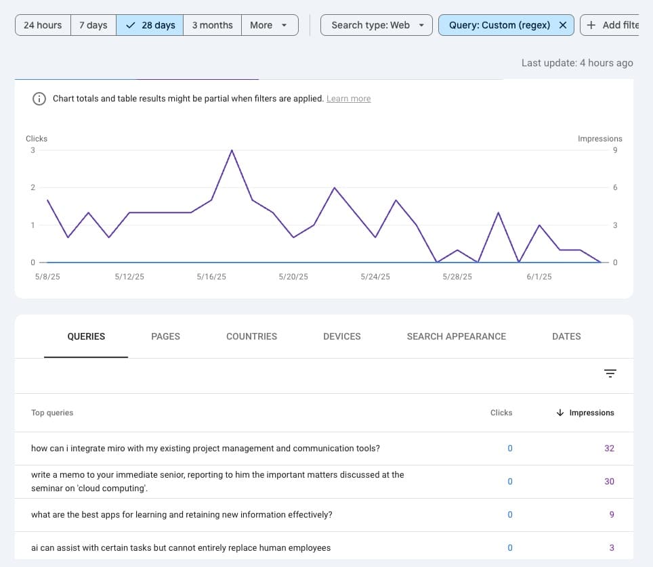
Task: Switch to the PAGES tab
Action: (165, 336)
